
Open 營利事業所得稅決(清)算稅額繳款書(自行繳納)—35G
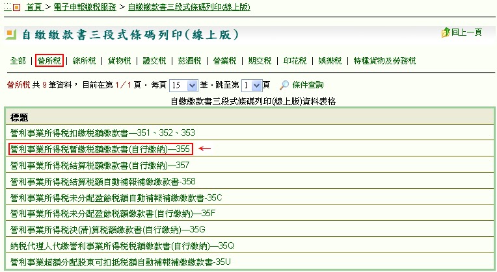point(107,229)
